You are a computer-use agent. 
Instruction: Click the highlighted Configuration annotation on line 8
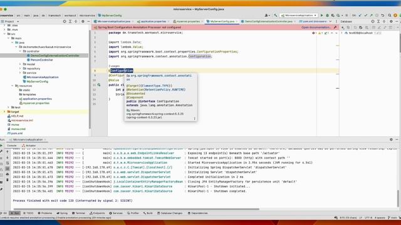tap(122, 71)
